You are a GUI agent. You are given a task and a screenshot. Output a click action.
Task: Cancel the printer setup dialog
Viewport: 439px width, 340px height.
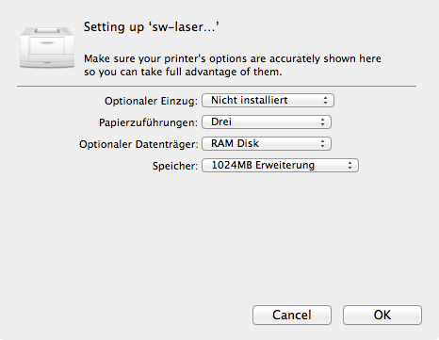292,315
